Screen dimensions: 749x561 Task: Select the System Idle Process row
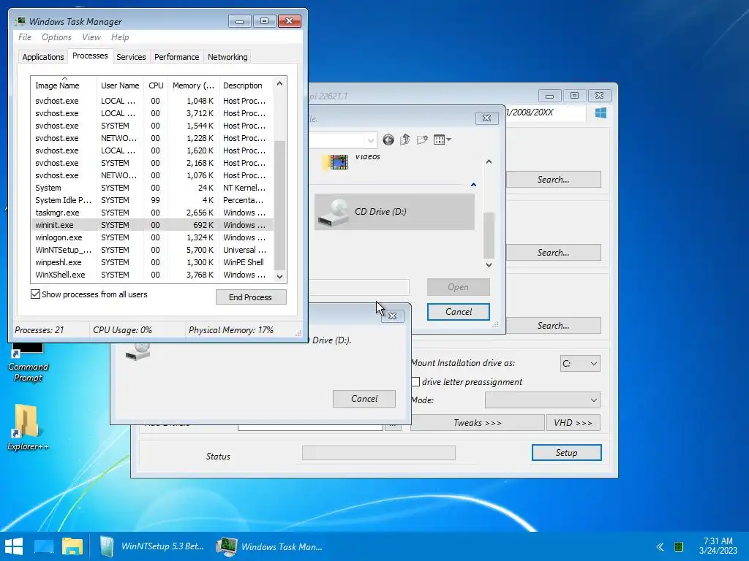click(x=152, y=200)
